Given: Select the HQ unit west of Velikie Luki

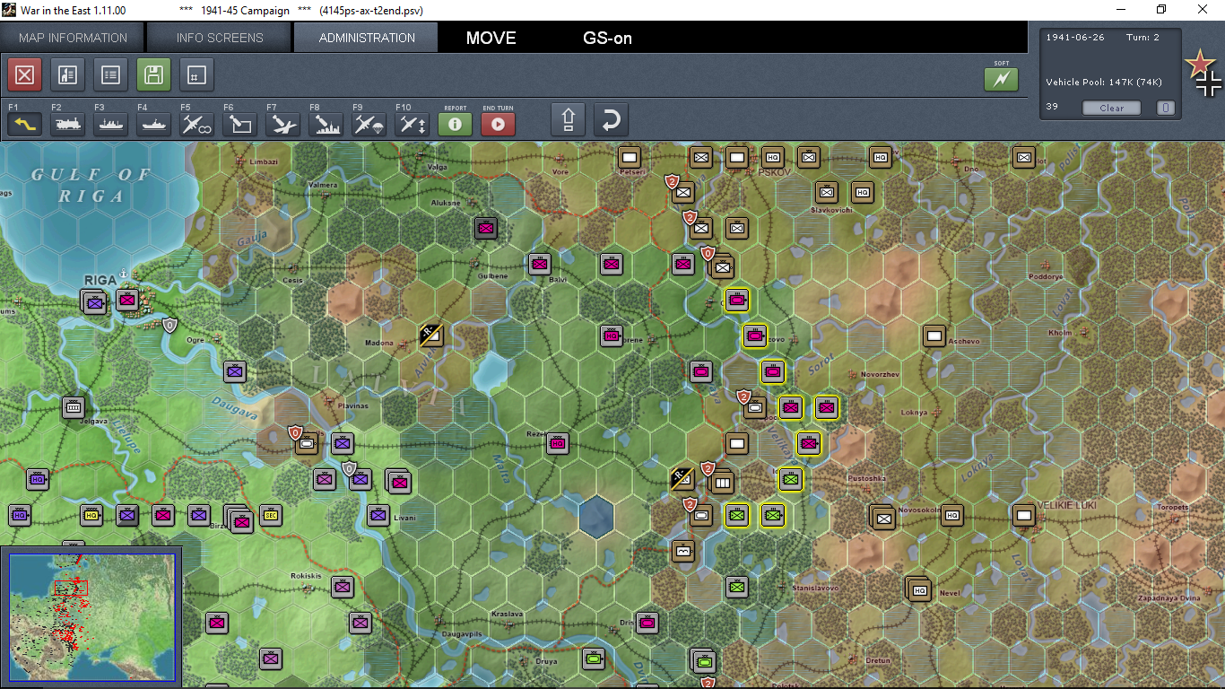Looking at the screenshot, I should 952,515.
